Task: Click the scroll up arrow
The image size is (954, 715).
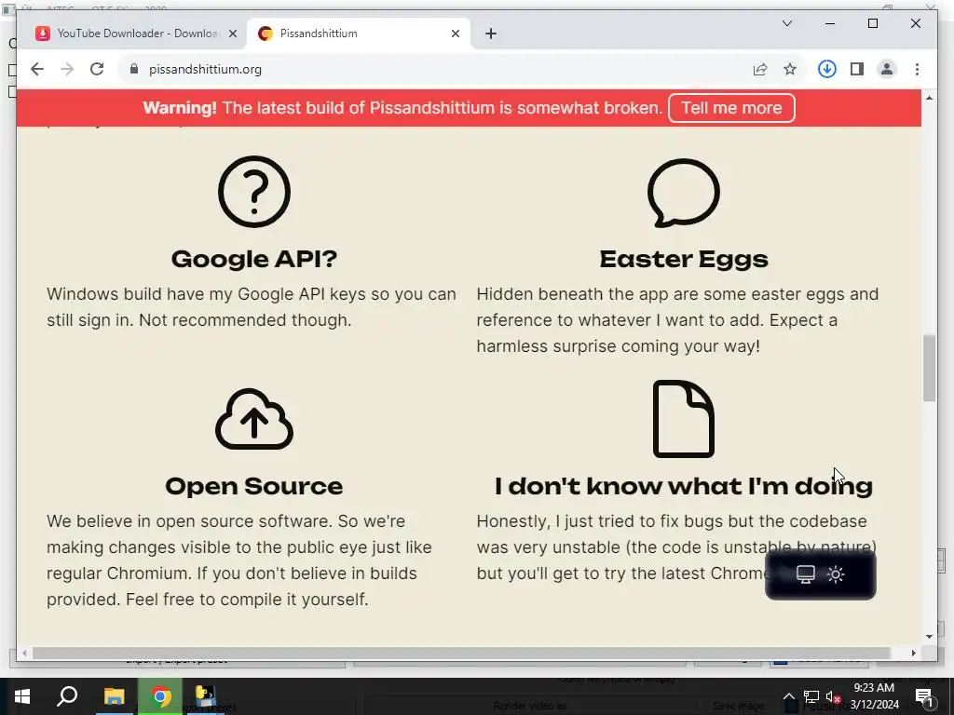Action: 929,98
